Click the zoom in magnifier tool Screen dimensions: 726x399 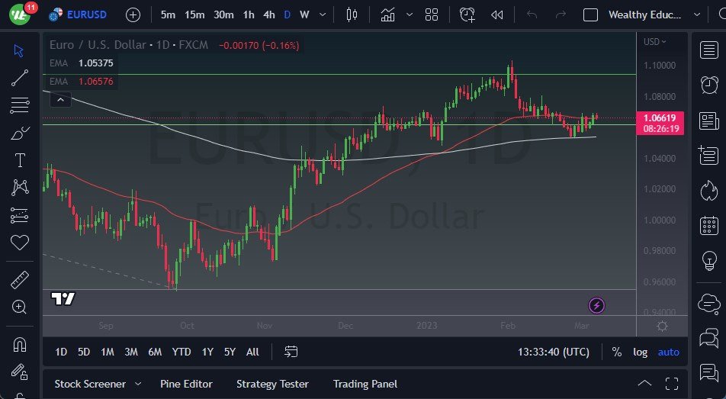[x=20, y=307]
